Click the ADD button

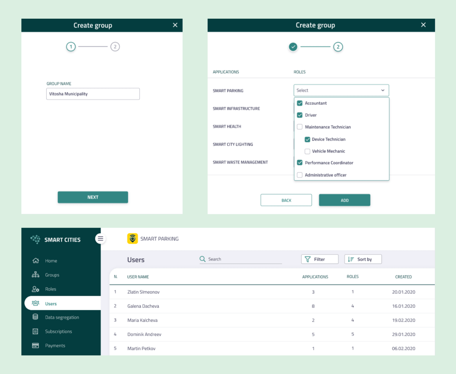click(345, 200)
